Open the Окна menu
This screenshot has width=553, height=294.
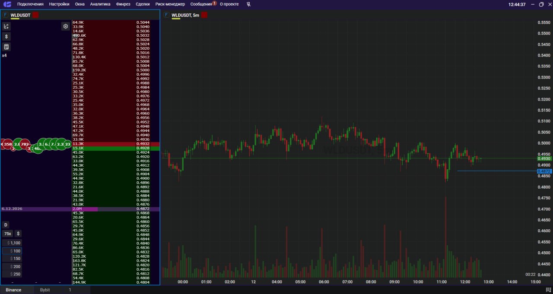(x=79, y=4)
